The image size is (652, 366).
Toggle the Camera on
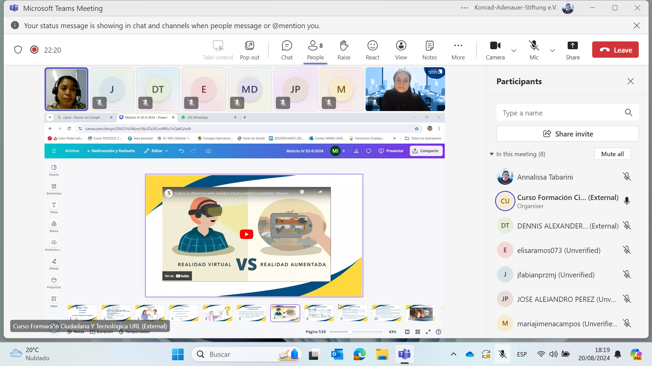tap(495, 50)
